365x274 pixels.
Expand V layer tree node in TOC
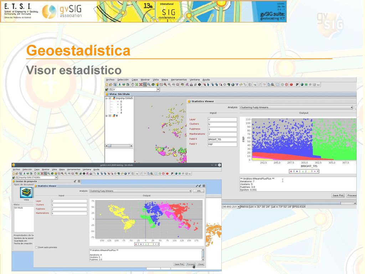pyautogui.click(x=107, y=116)
